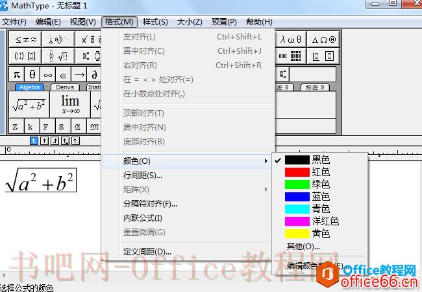The width and height of the screenshot is (422, 292).
Task: Open the boxes templates palette
Action: 323,56
